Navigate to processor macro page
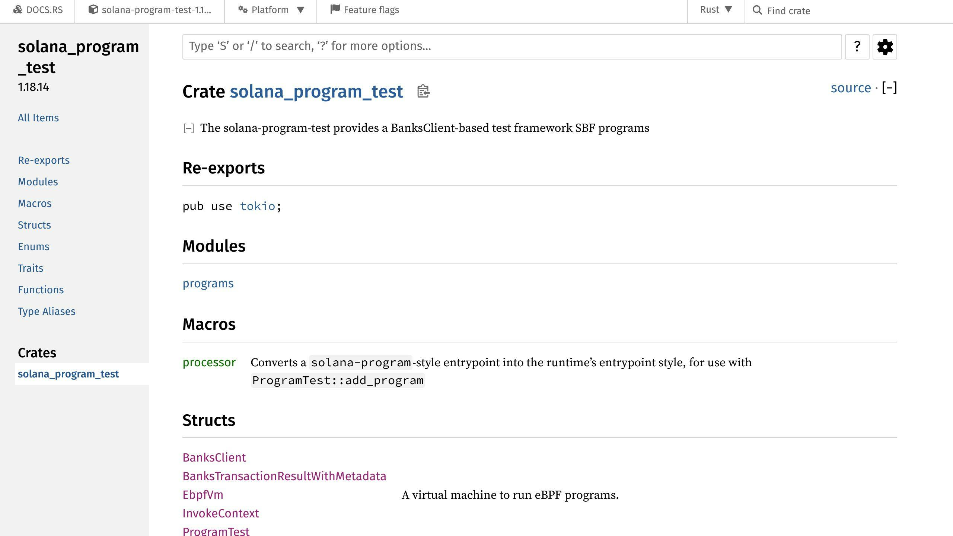 [x=209, y=362]
